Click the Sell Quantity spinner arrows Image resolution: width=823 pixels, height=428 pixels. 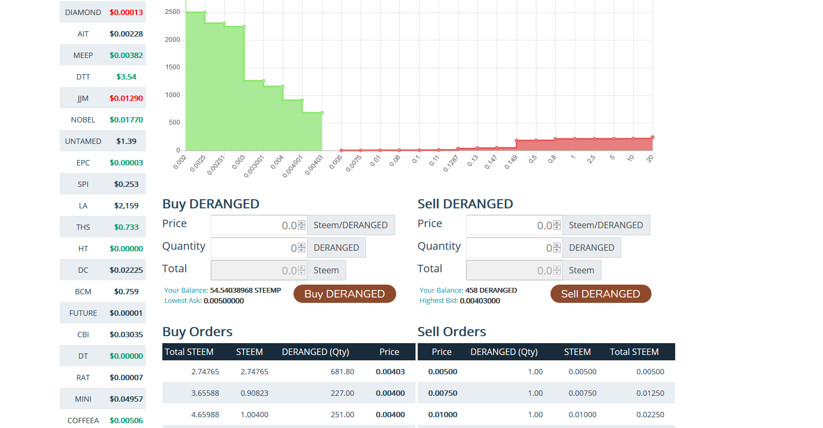pos(557,248)
